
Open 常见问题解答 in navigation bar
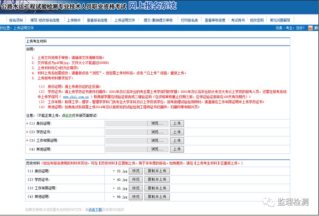tap(280, 20)
